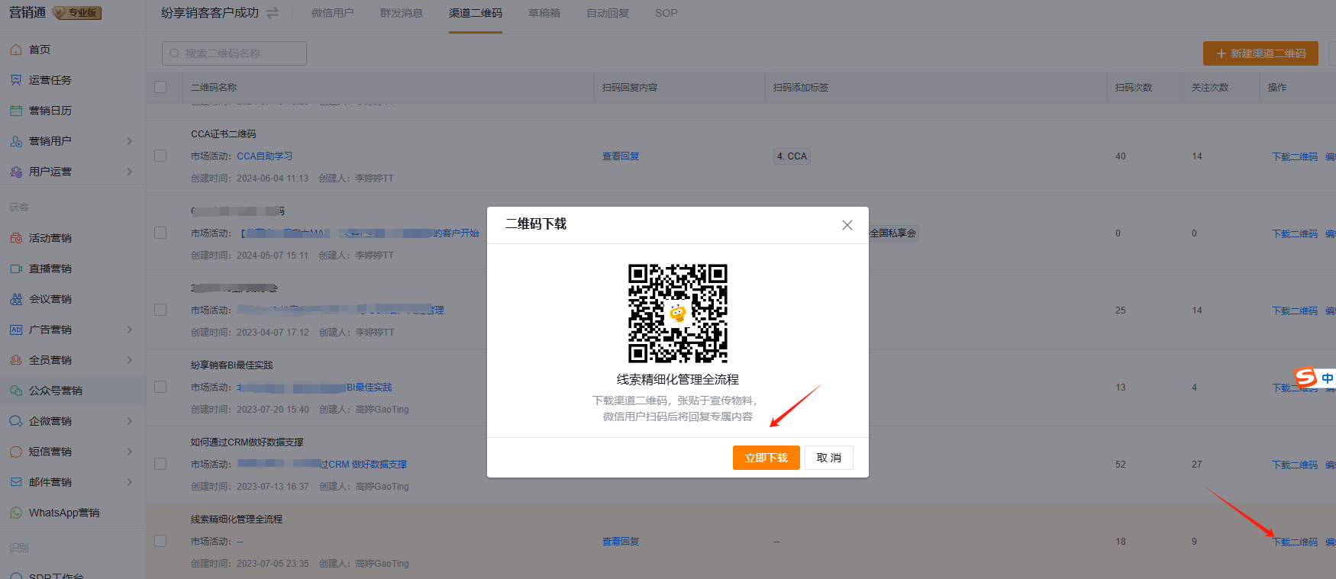Image resolution: width=1336 pixels, height=579 pixels.
Task: Click the 取消 button in the dialog
Action: point(829,458)
